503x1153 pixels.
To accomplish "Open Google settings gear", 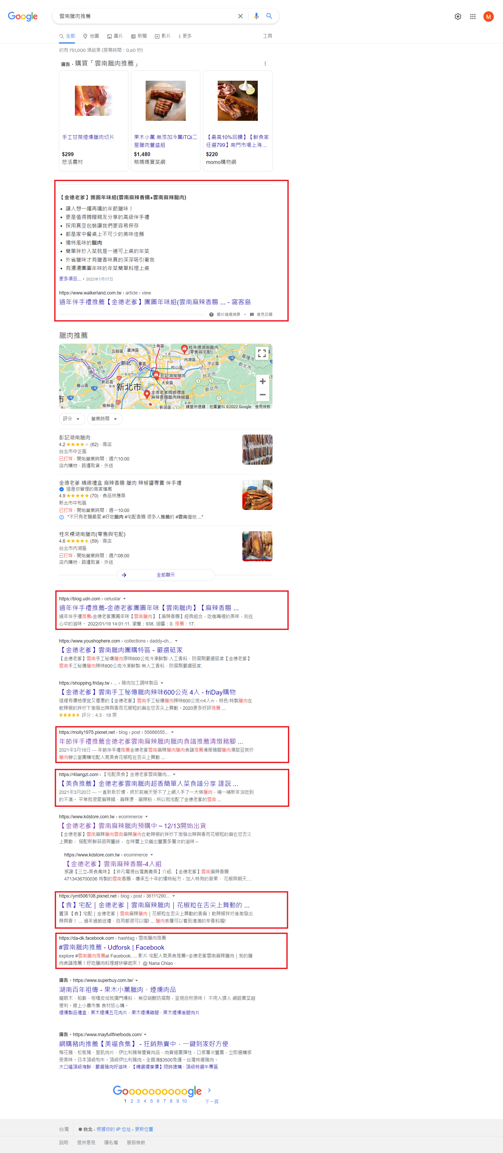I will 458,17.
